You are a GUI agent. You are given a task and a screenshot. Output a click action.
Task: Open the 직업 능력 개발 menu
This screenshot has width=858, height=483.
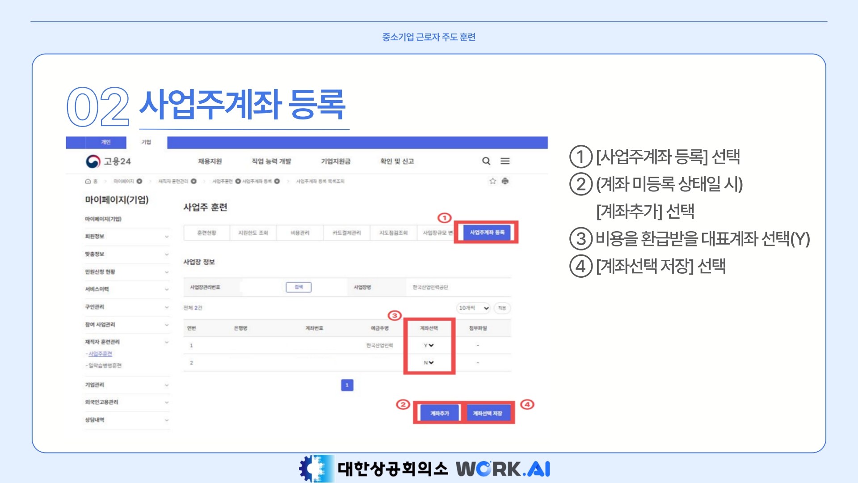[x=271, y=161]
